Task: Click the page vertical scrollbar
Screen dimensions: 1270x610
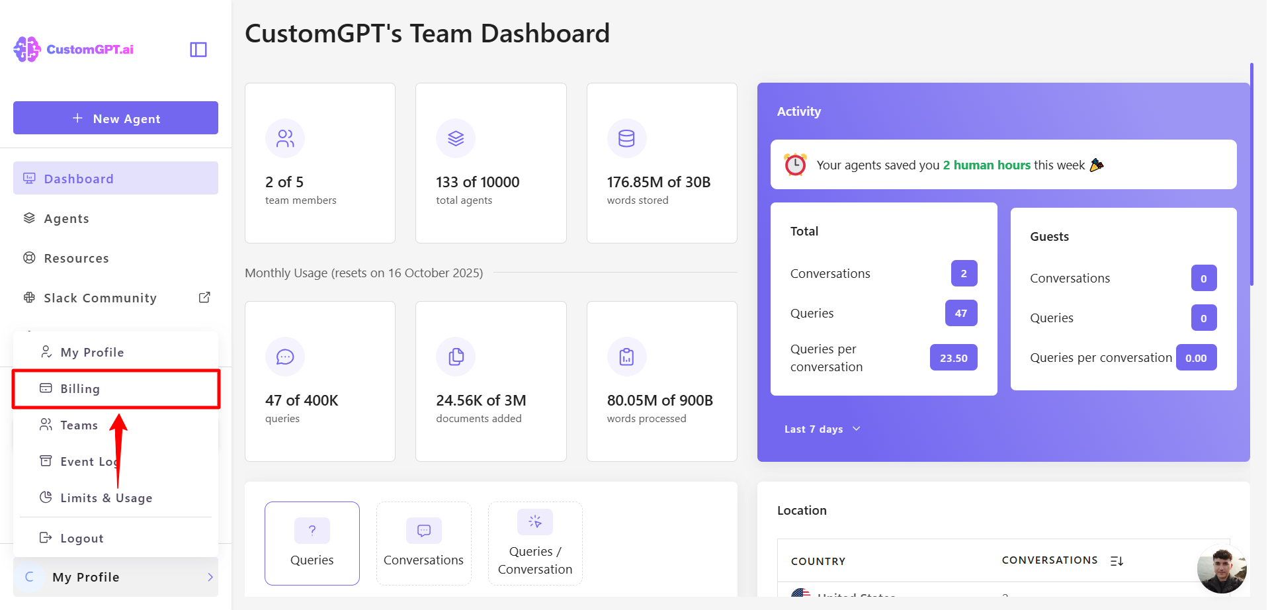Action: pos(1251,174)
